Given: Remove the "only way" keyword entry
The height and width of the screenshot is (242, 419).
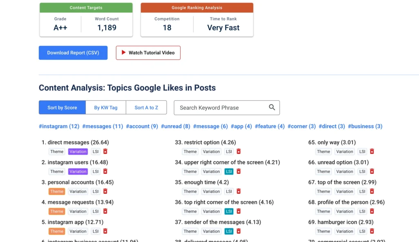Looking at the screenshot, I should [x=372, y=151].
